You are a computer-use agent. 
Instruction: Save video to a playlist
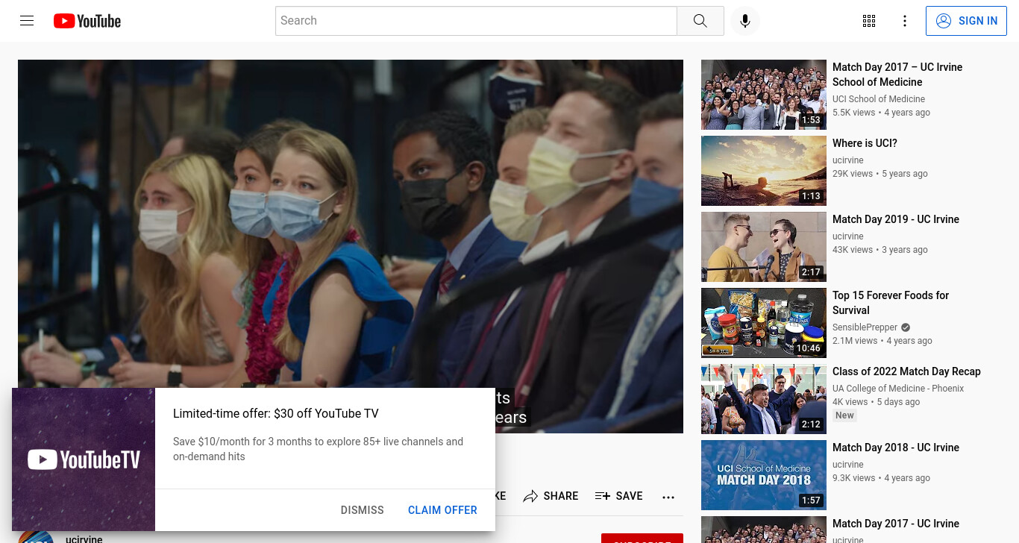[x=618, y=496]
